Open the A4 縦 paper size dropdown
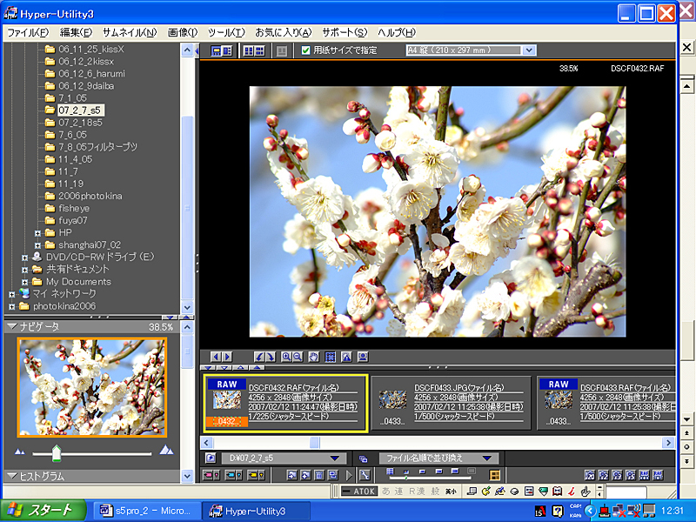Viewport: 696px width, 522px height. (x=528, y=50)
